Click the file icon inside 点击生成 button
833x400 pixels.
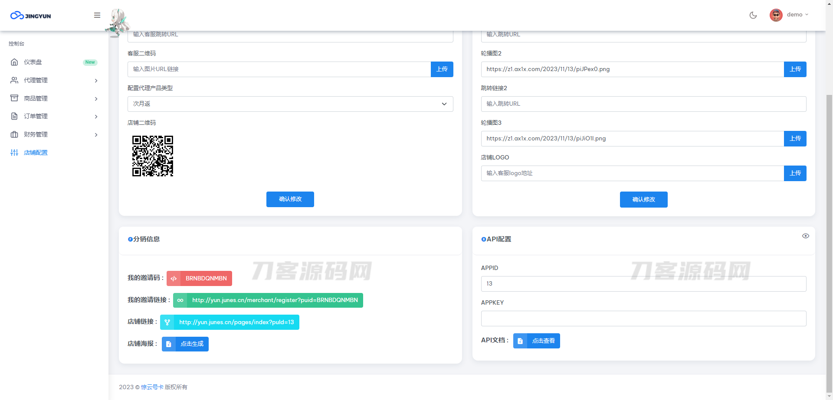pyautogui.click(x=169, y=344)
